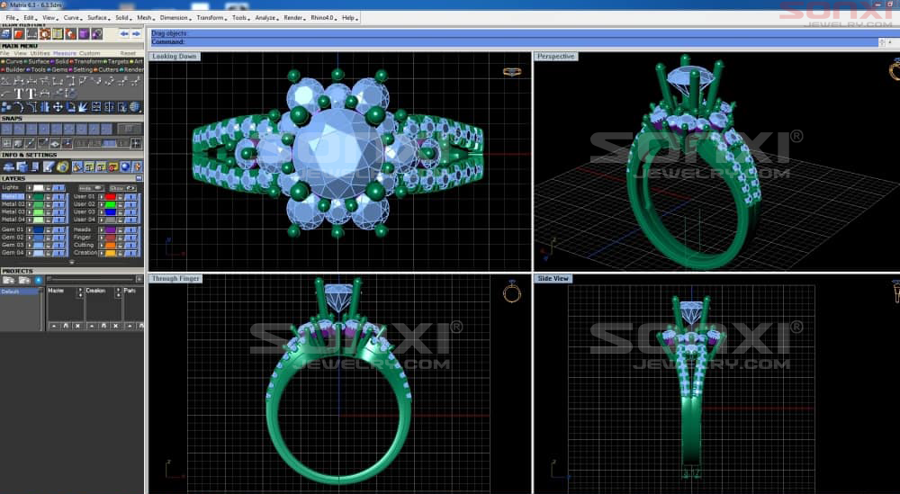
Task: Toggle lock on Finger layer
Action: tap(121, 238)
